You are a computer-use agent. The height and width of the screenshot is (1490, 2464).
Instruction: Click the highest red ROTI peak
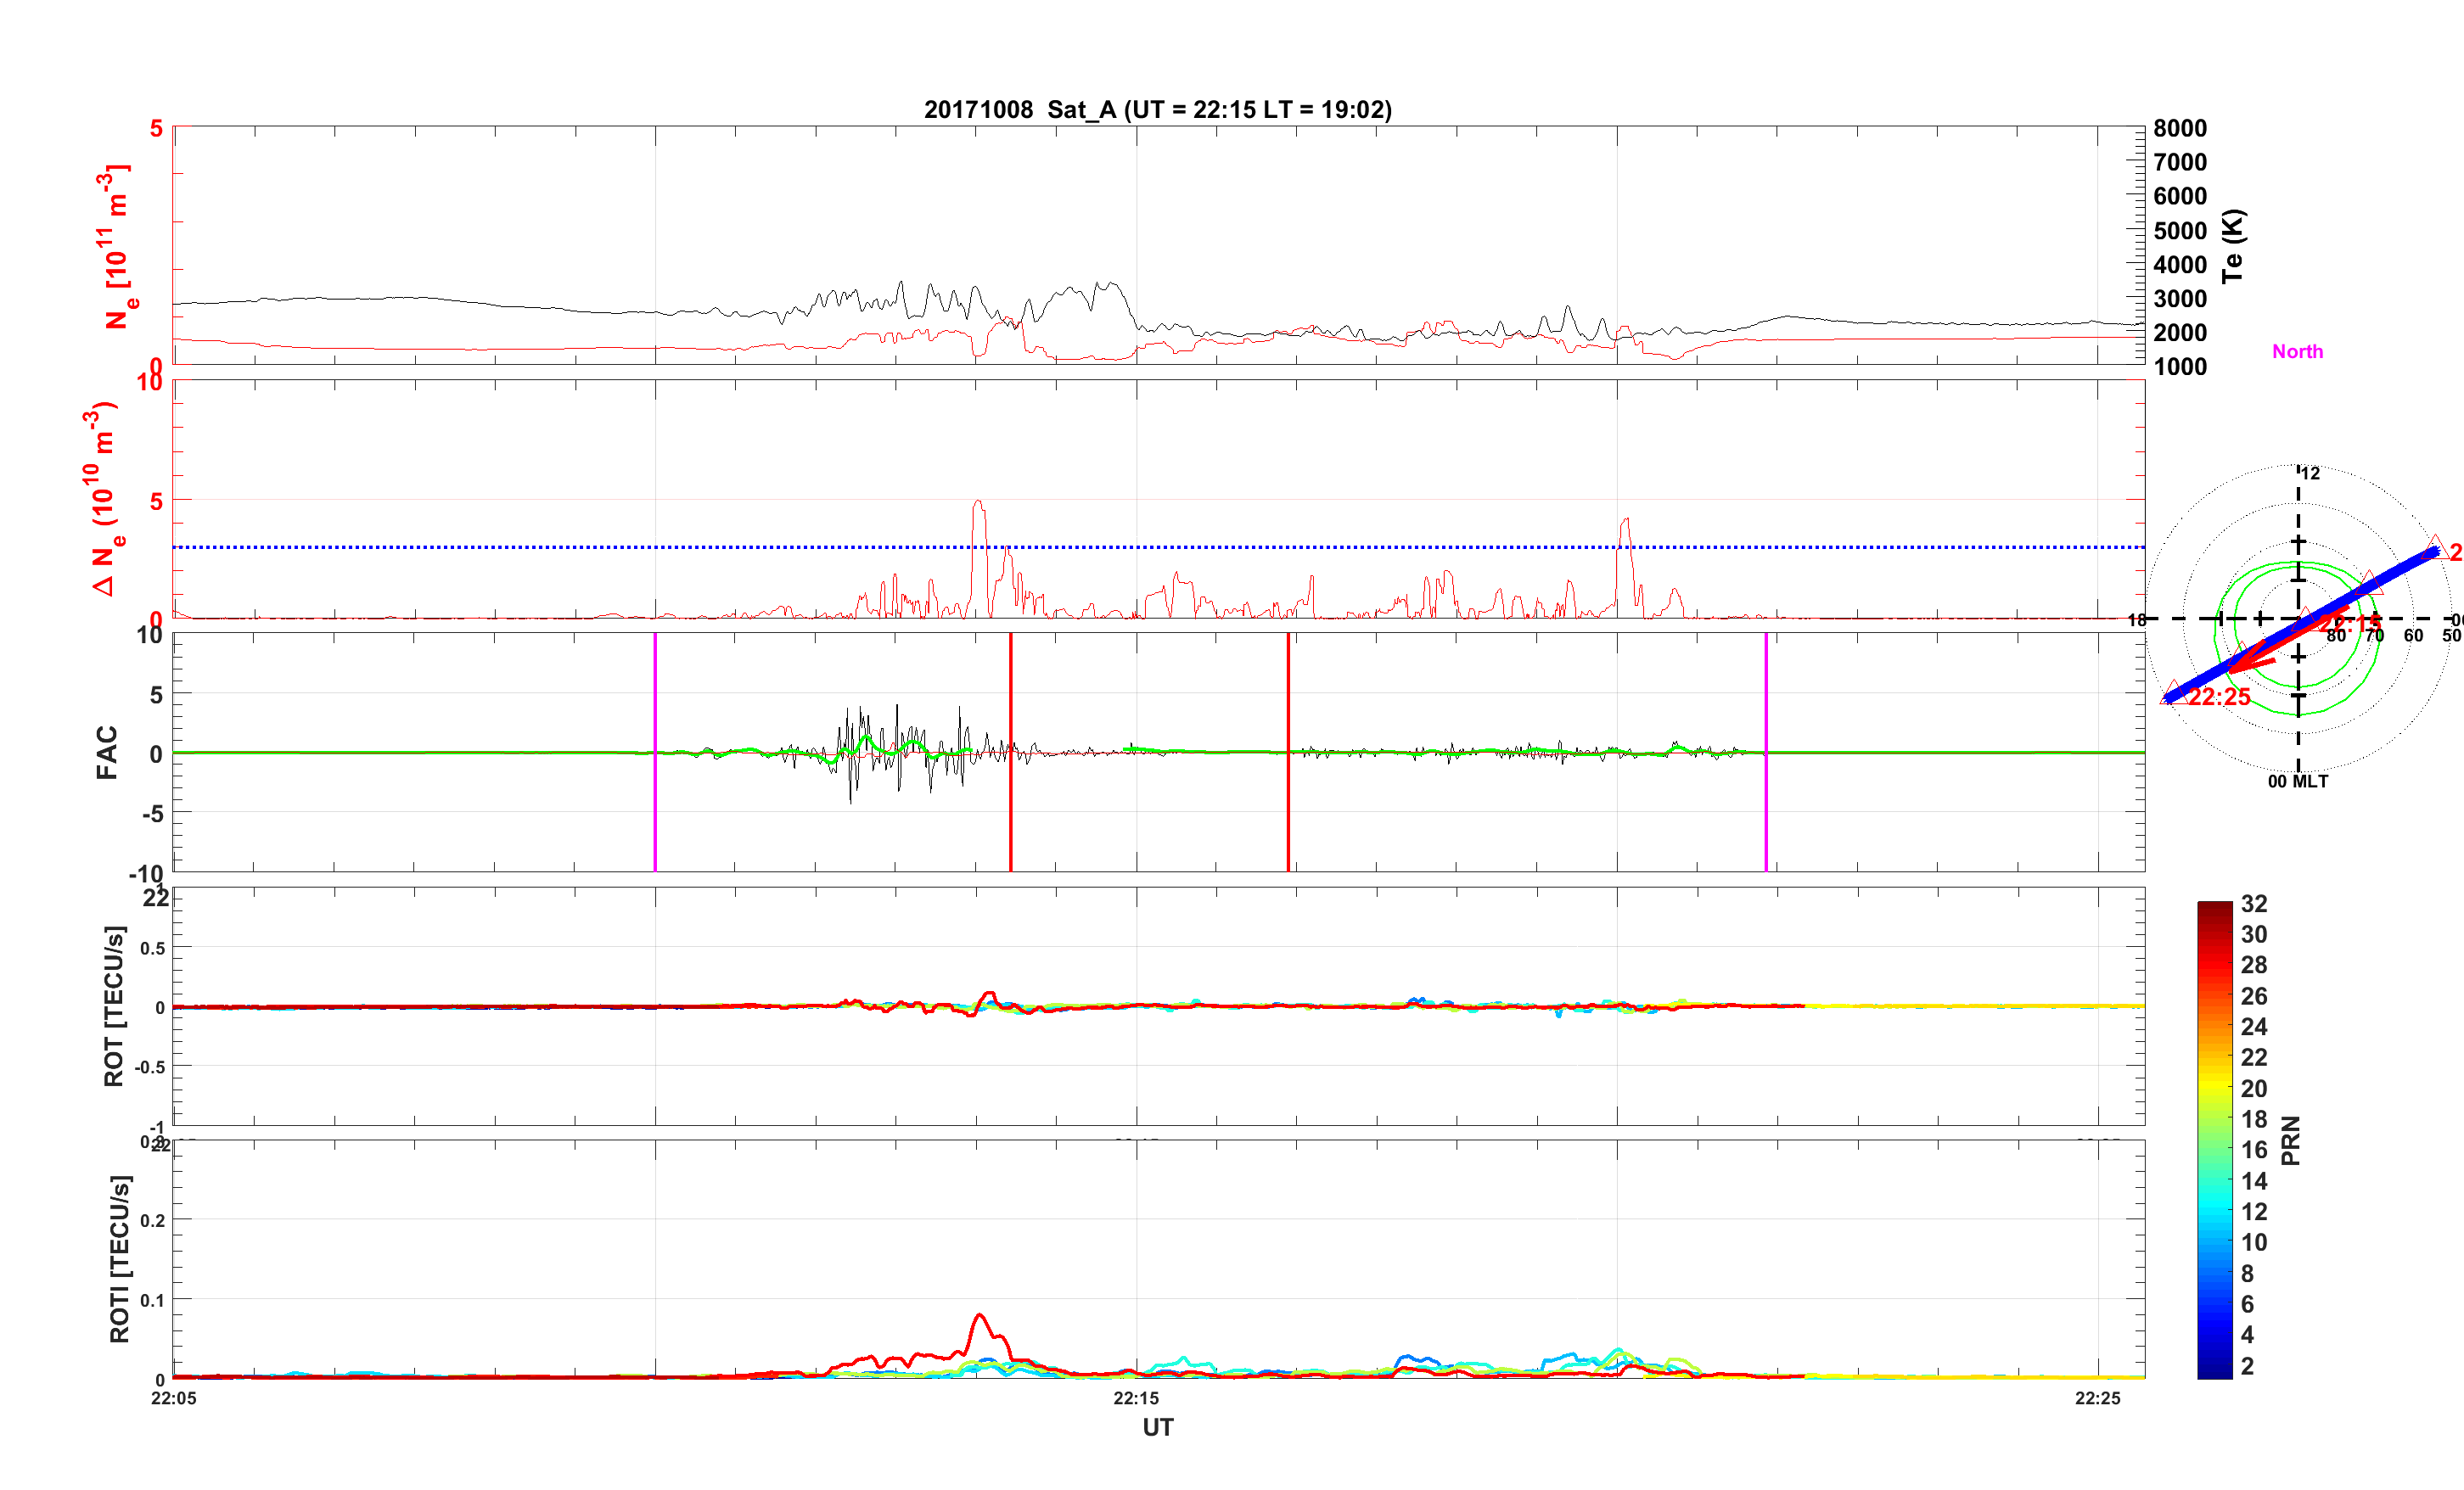point(979,1316)
